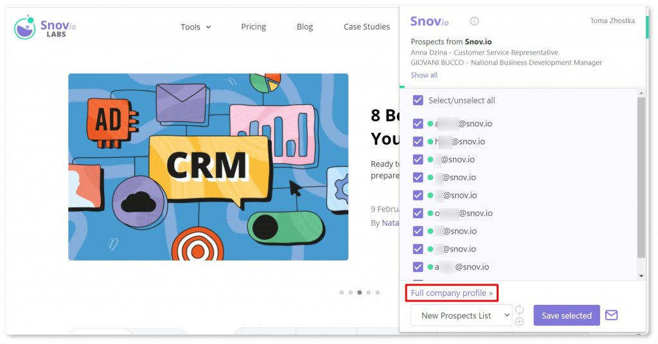Click the article headline starting with '8 B'
The width and height of the screenshot is (658, 344).
pyautogui.click(x=385, y=127)
